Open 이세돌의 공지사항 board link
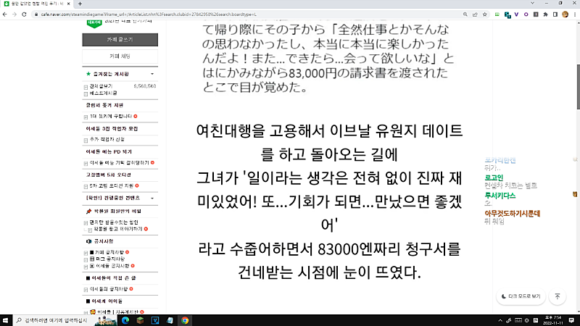The image size is (580, 326). tap(109, 289)
